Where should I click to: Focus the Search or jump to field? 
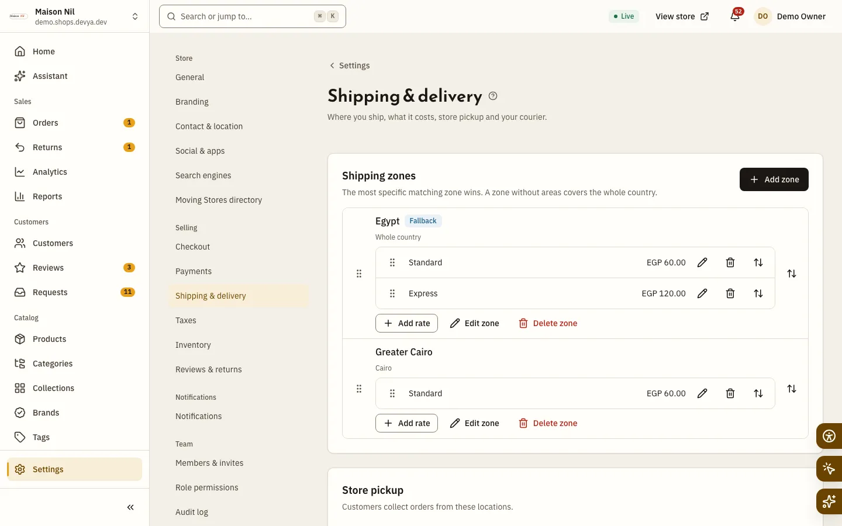coord(253,16)
